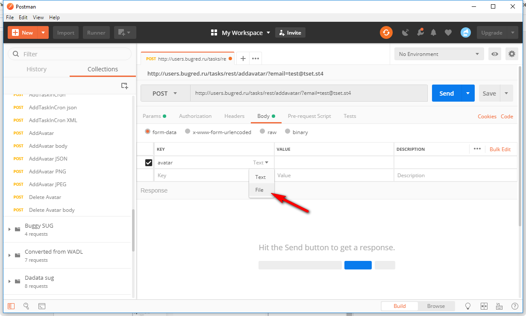Choose Text in the type dropdown
526x316 pixels.
click(262, 177)
